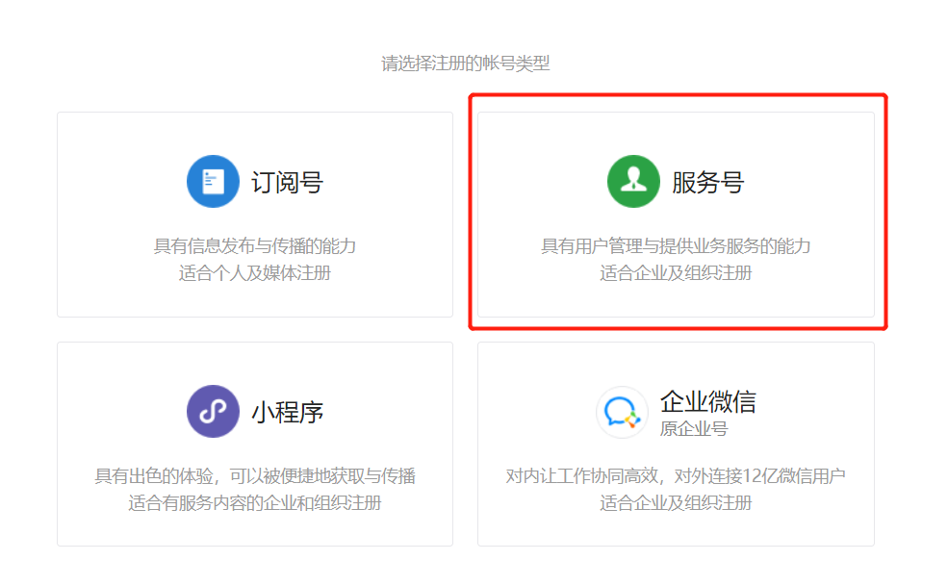Click 具有信息发布与传播的能力 description
Viewport: 948px width, 586px height.
pos(254,246)
